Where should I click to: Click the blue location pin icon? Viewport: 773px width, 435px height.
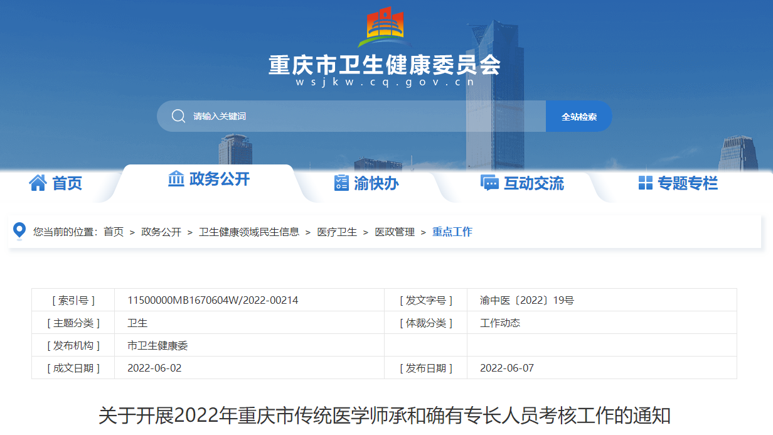tap(19, 231)
